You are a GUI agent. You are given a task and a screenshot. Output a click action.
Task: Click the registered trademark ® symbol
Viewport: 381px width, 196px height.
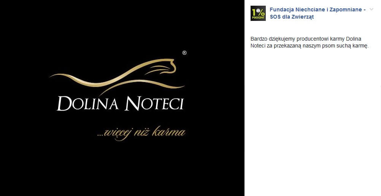[x=184, y=53]
